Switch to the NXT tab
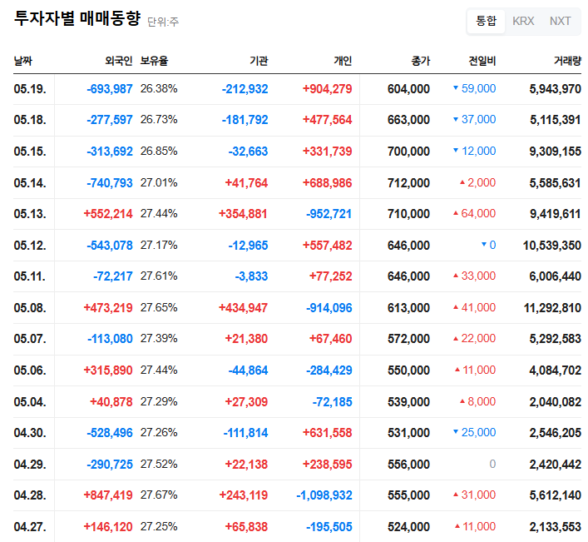 point(561,21)
